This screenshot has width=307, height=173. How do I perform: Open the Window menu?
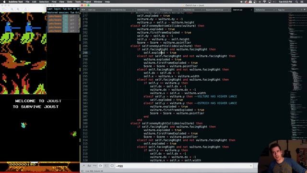98,2
